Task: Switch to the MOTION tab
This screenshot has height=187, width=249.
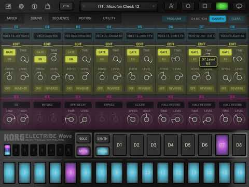Action: point(85,18)
